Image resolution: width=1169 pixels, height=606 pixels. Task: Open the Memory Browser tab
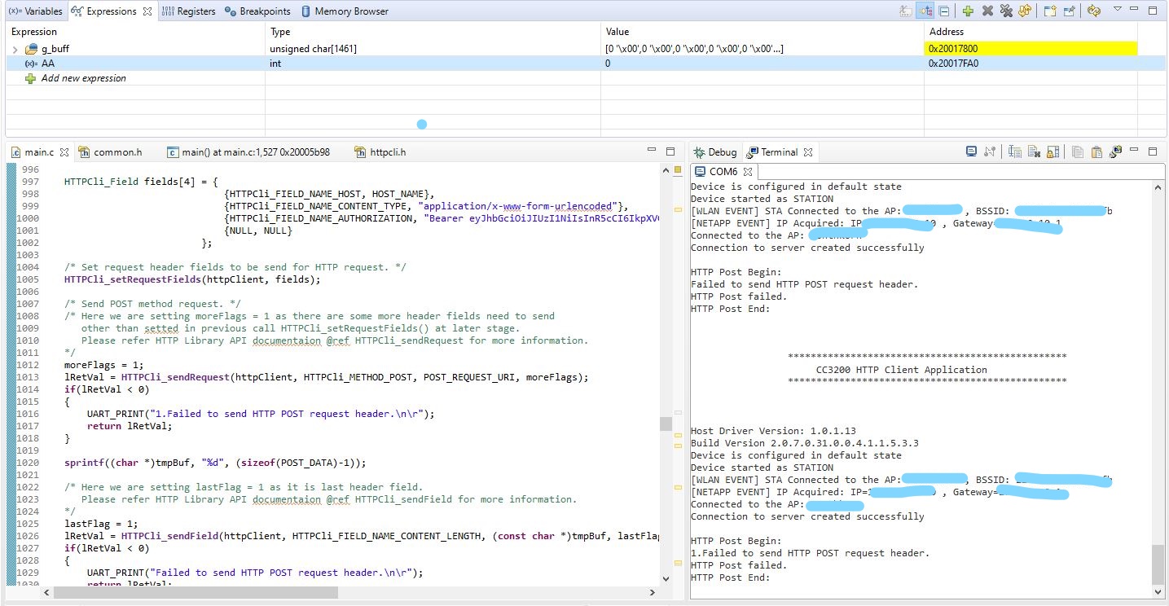tap(345, 11)
